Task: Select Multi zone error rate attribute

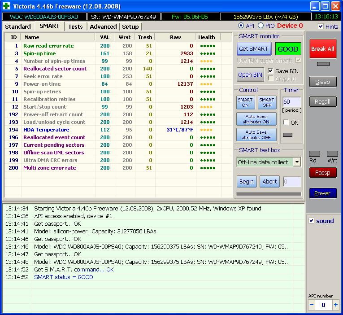Action: [x=117, y=168]
